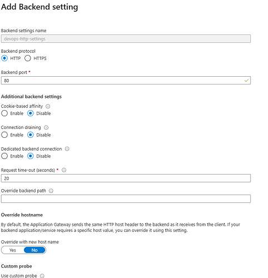Show the Connection draining info tooltip icon
Viewport: 268px width, 278px height.
(46, 127)
